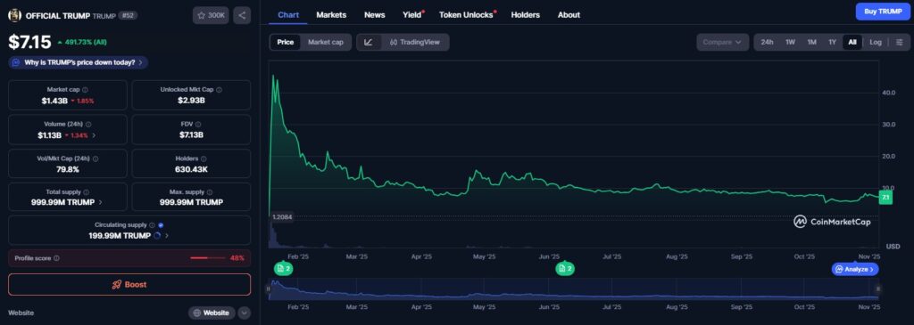The width and height of the screenshot is (914, 325).
Task: Click the Holders info icon
Action: (204, 158)
